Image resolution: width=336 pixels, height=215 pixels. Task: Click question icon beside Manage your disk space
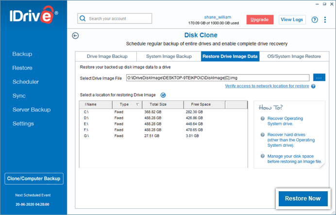[x=263, y=156]
